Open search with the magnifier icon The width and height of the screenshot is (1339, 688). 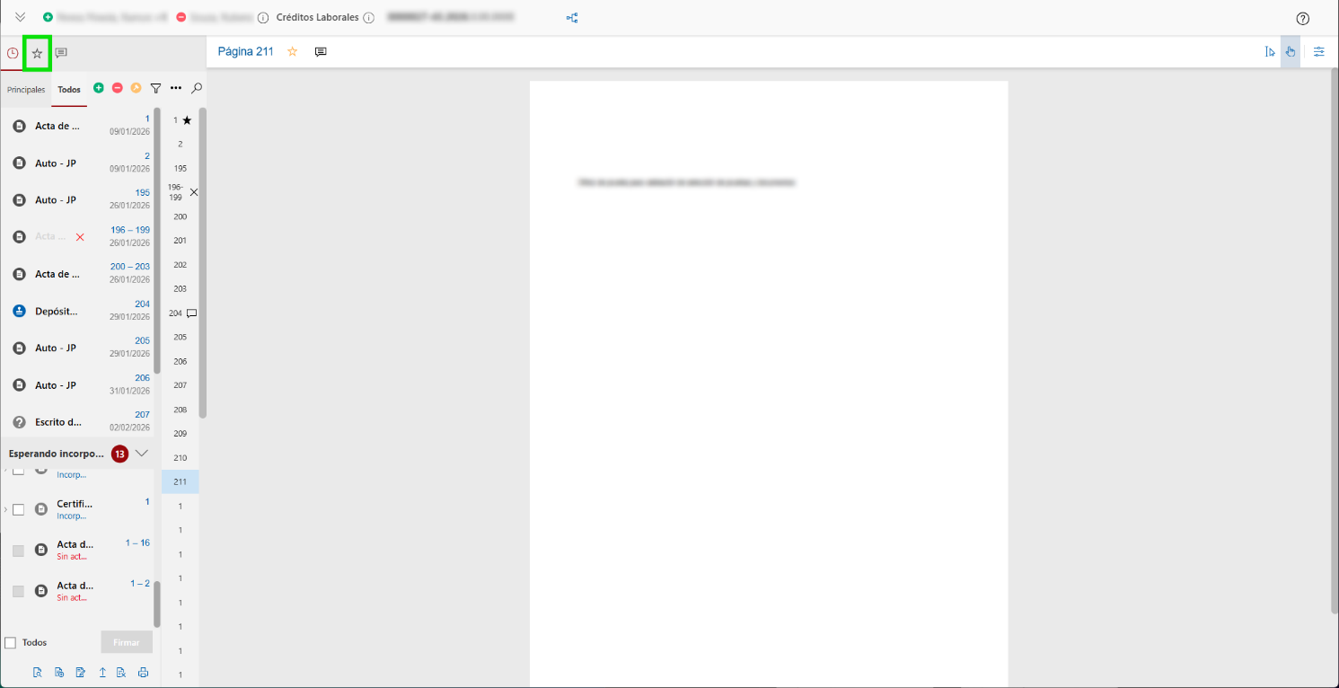[x=197, y=88]
